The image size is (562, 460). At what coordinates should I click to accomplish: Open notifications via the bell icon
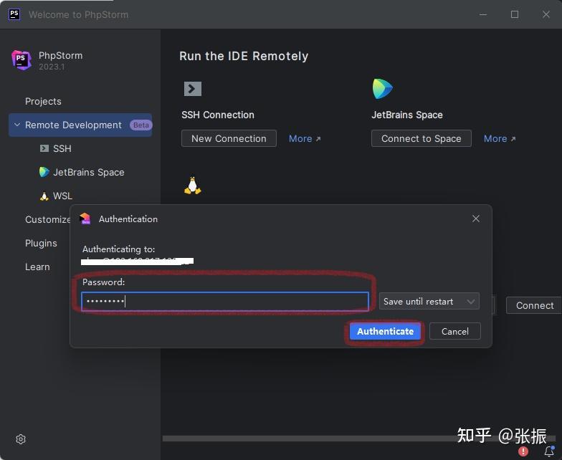tap(549, 451)
